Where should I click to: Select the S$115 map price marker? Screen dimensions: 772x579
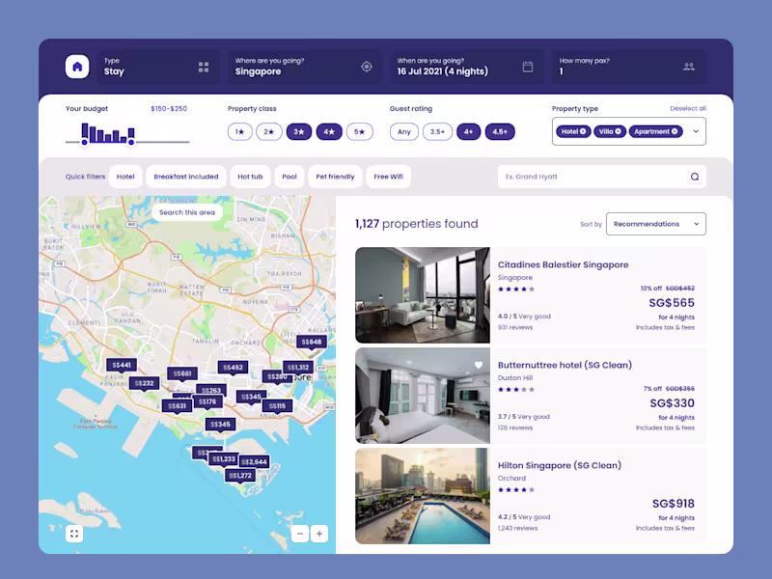tap(277, 406)
